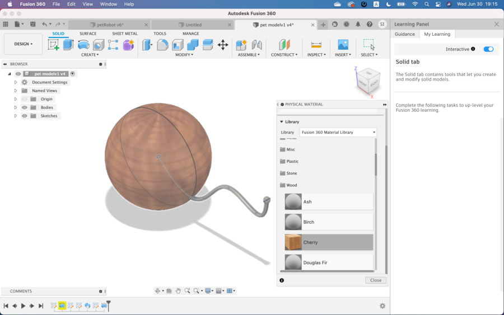Viewport: 504px width, 315px height.
Task: Add a new design tab
Action: point(323,25)
